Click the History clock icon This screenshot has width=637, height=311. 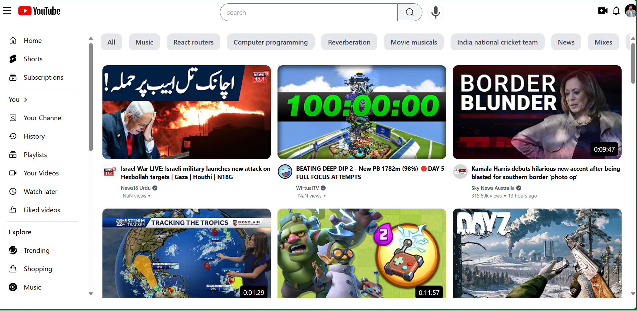click(x=13, y=136)
